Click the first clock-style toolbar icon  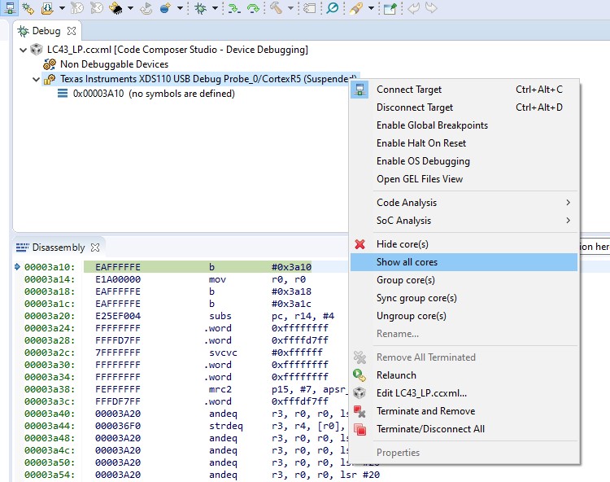pyautogui.click(x=77, y=8)
